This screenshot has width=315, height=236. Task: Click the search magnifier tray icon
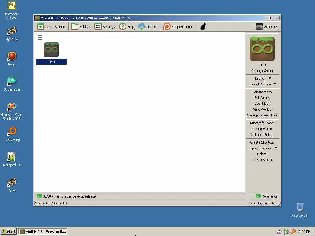(x=293, y=232)
